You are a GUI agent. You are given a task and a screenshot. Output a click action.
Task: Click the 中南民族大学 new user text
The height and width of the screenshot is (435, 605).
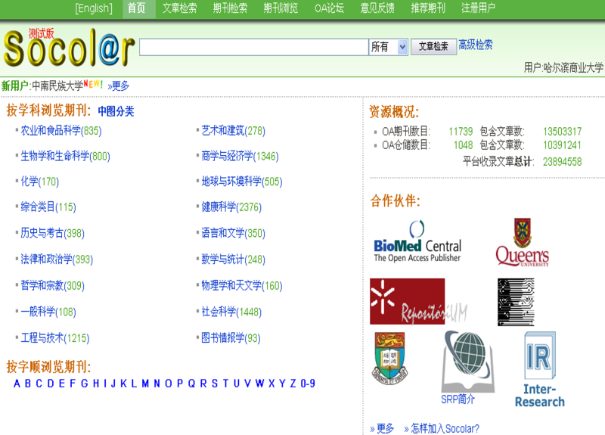click(x=57, y=85)
